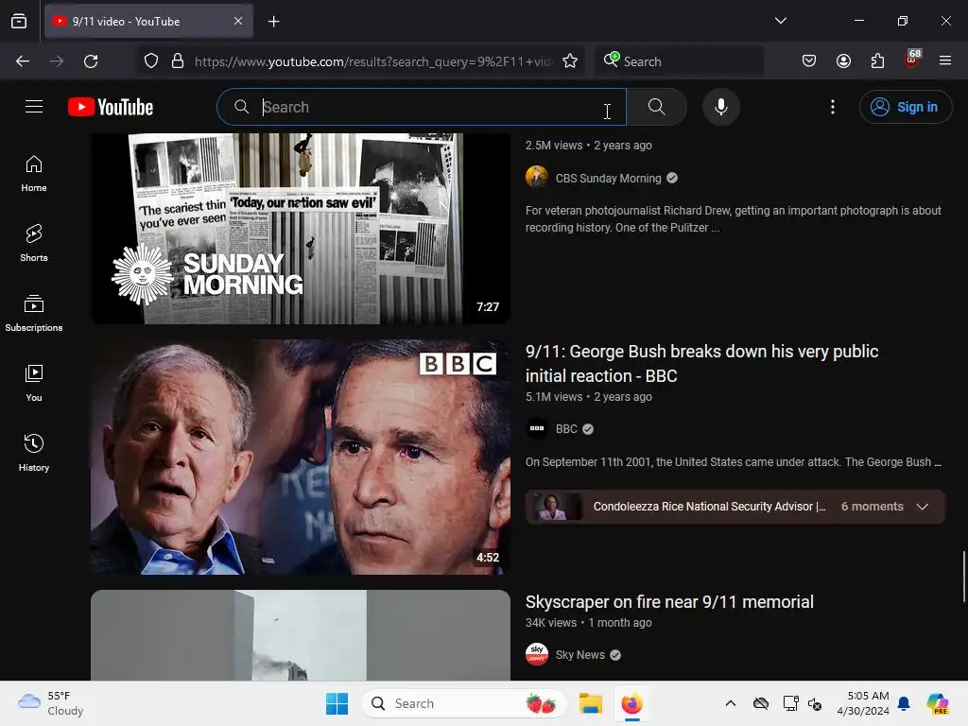Bookmark this page with the star
968x726 pixels.
(x=570, y=61)
